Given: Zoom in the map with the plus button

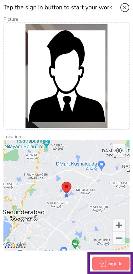Looking at the screenshot, I should point(119,225).
